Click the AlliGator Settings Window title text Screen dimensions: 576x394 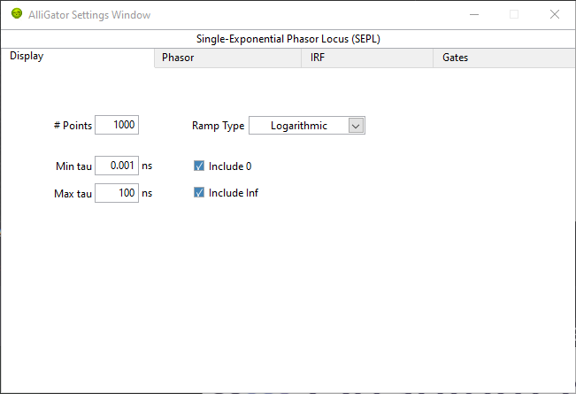tap(89, 15)
